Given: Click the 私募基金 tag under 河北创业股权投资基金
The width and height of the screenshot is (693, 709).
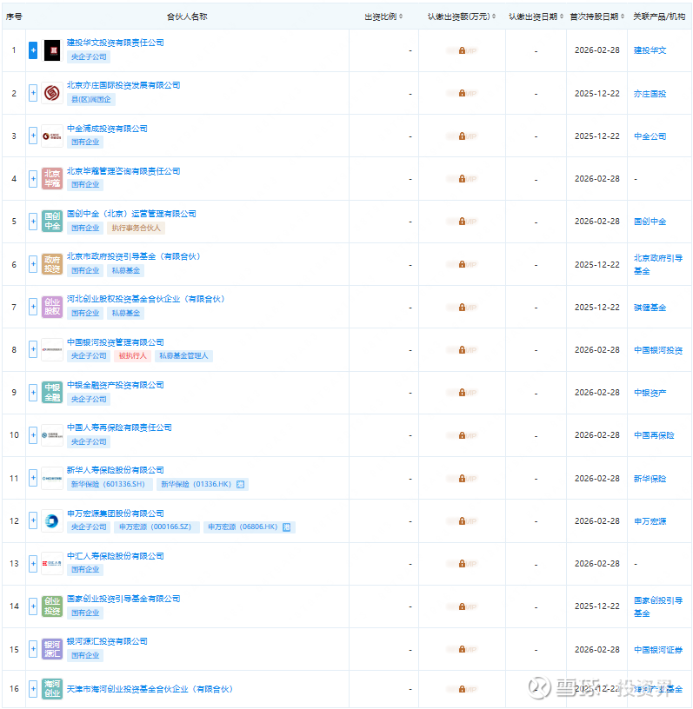Looking at the screenshot, I should pyautogui.click(x=126, y=313).
